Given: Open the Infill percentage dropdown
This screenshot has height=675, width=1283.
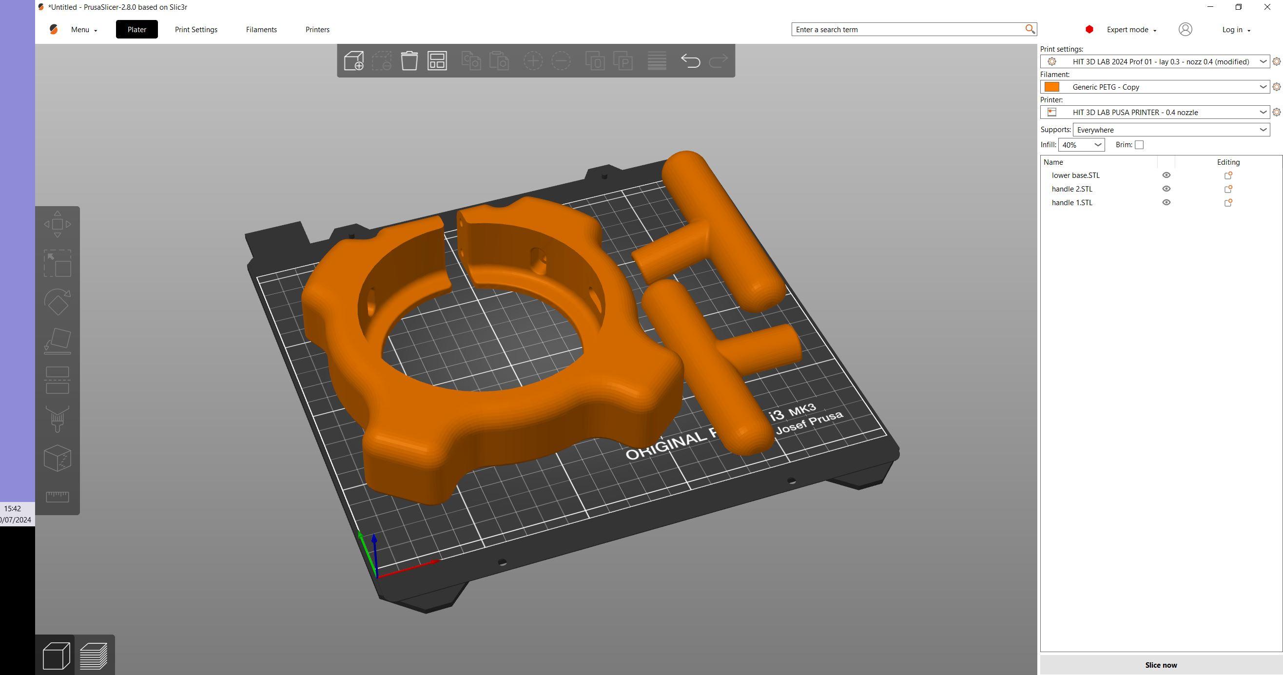Looking at the screenshot, I should coord(1081,145).
